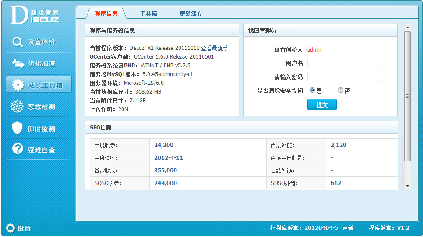Click the 程序版本: V1.2 status text
The image size is (423, 237).
pyautogui.click(x=389, y=228)
